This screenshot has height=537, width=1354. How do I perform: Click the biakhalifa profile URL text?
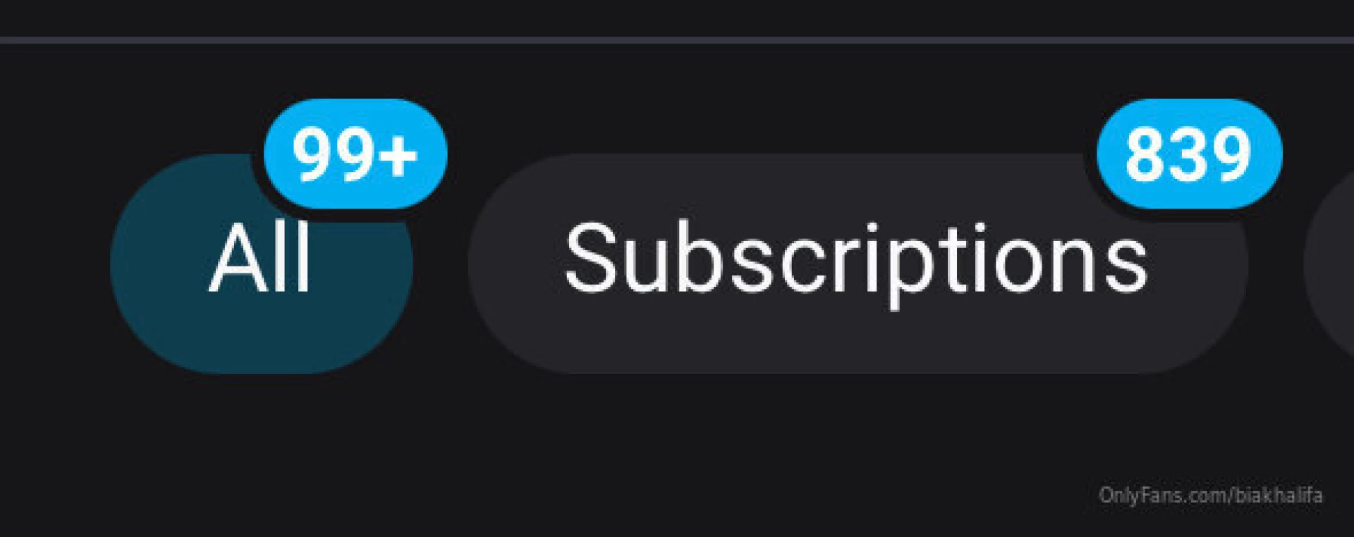[x=1210, y=495]
